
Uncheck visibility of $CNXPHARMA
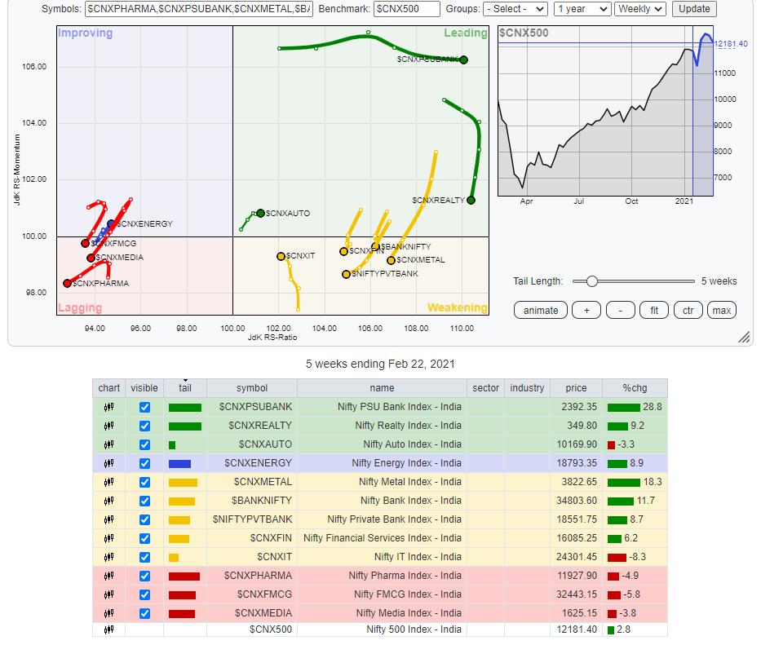click(144, 576)
